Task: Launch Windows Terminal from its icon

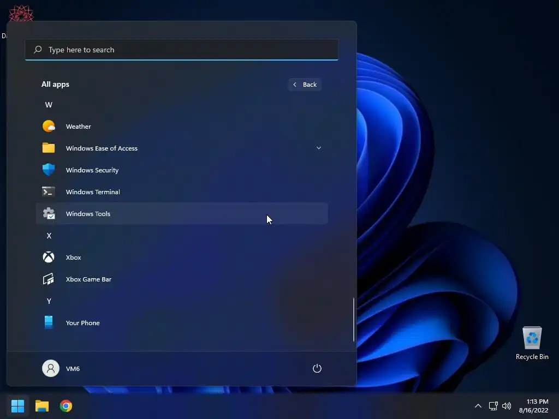Action: point(49,191)
